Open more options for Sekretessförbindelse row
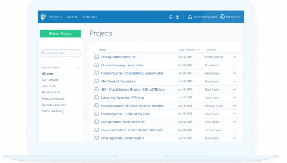Viewport: 287px width, 163px height. pyautogui.click(x=235, y=130)
